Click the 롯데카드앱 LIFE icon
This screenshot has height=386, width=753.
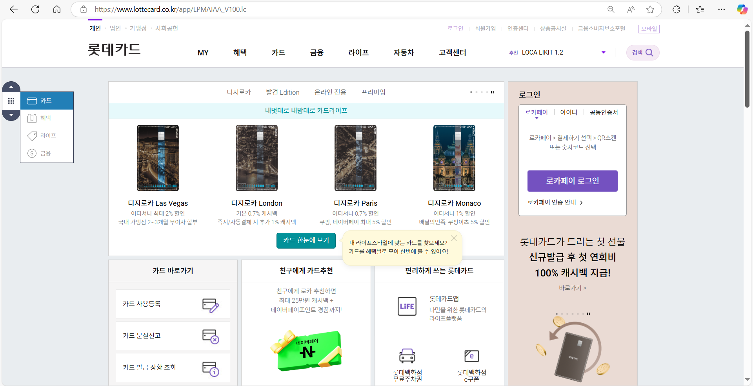tap(407, 306)
